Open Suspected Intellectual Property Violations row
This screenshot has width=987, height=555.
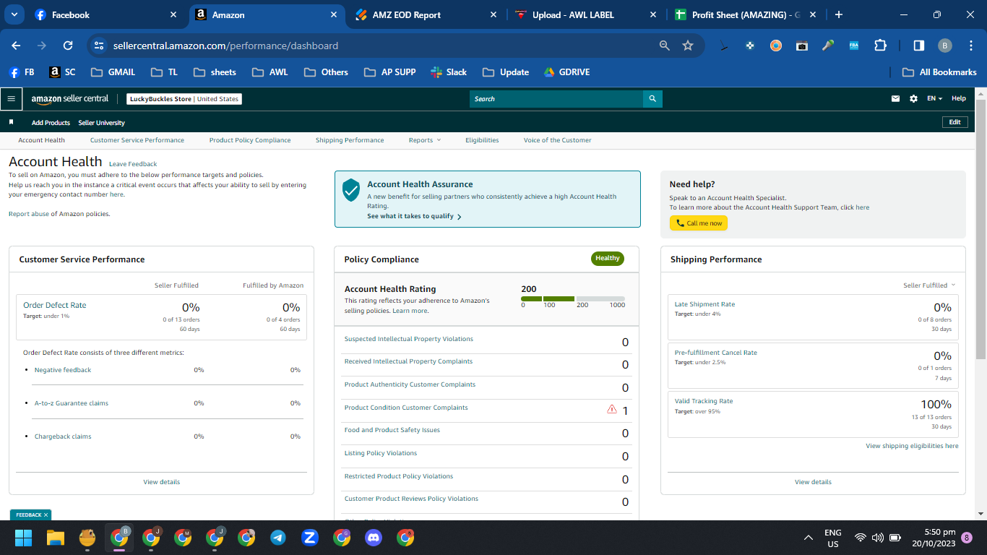tap(486, 342)
